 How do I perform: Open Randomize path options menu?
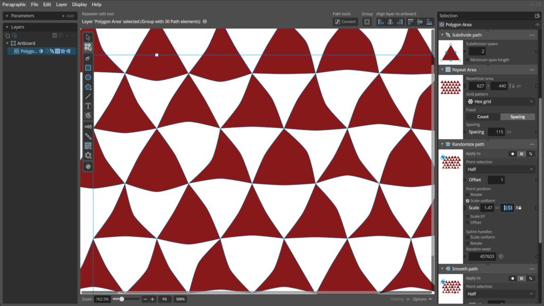pyautogui.click(x=532, y=144)
